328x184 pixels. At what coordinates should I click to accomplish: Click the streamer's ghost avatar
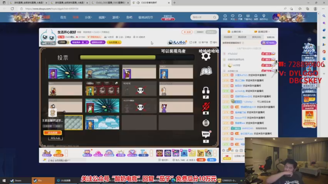[48, 37]
